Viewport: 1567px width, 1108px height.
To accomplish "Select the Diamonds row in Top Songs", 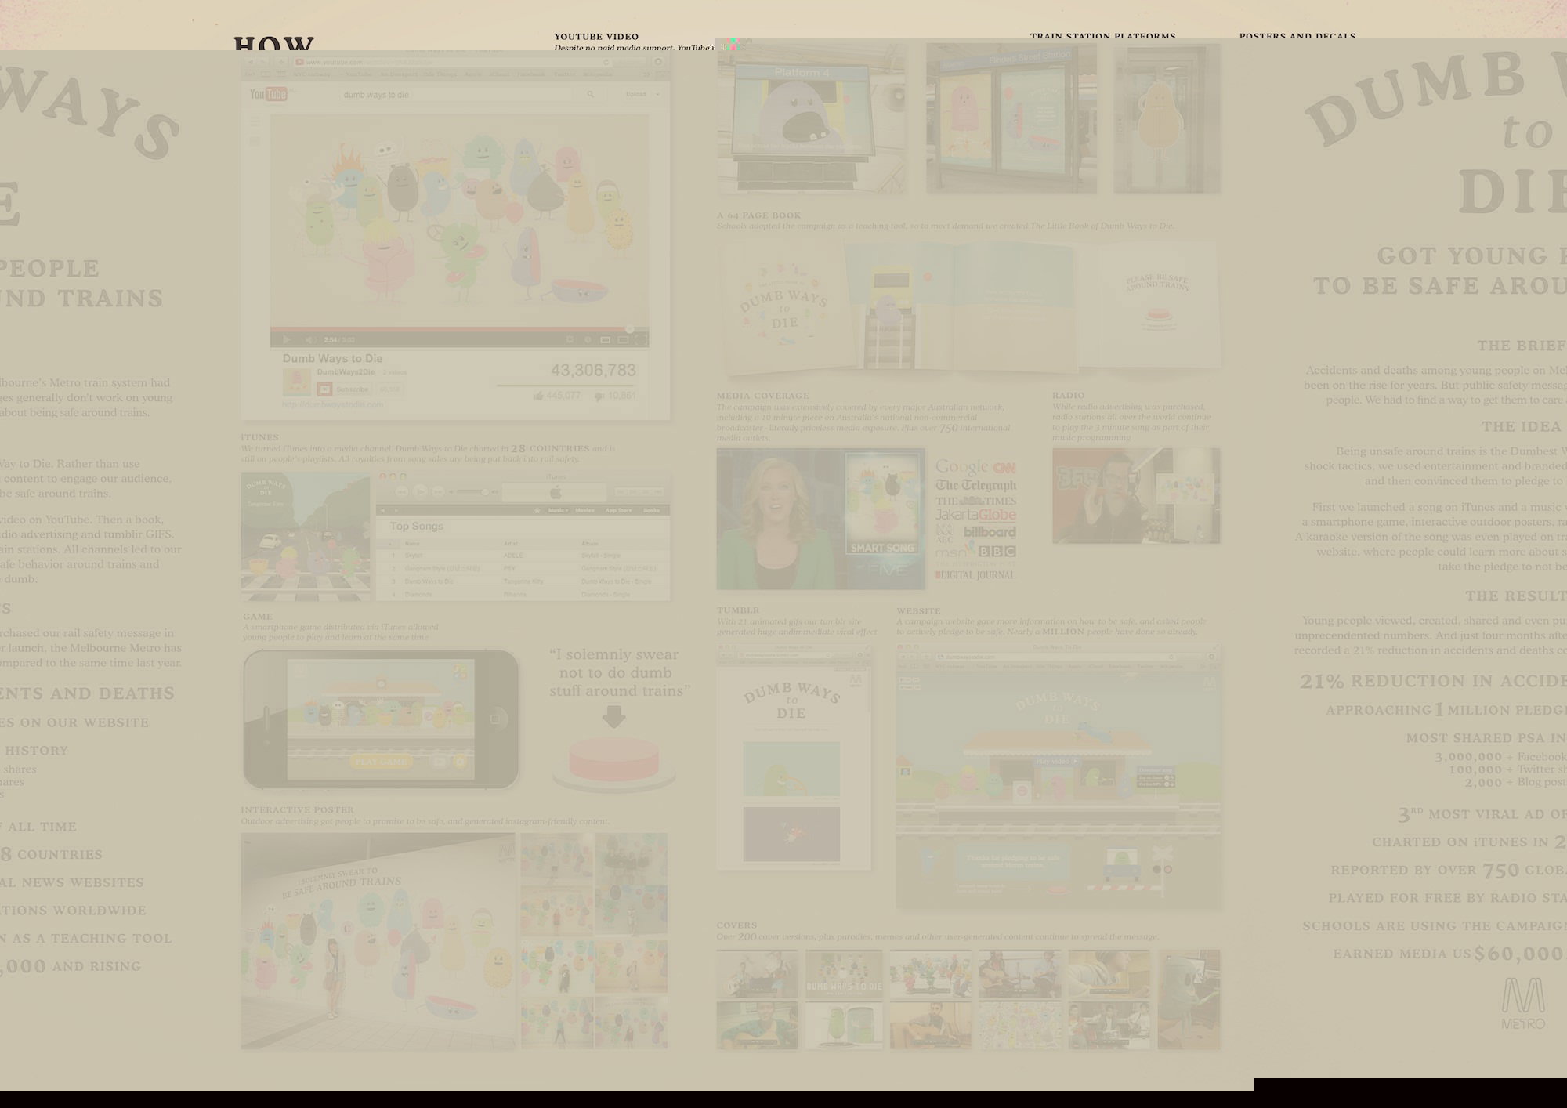I will click(x=523, y=594).
